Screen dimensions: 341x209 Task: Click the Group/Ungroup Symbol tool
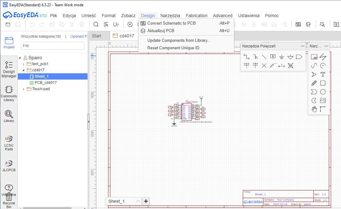[x=291, y=66]
